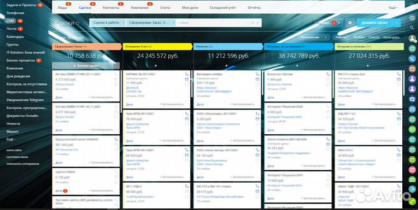
Task: Open 'Дела' link on the 6 100 руб. card
Action: click(x=59, y=190)
